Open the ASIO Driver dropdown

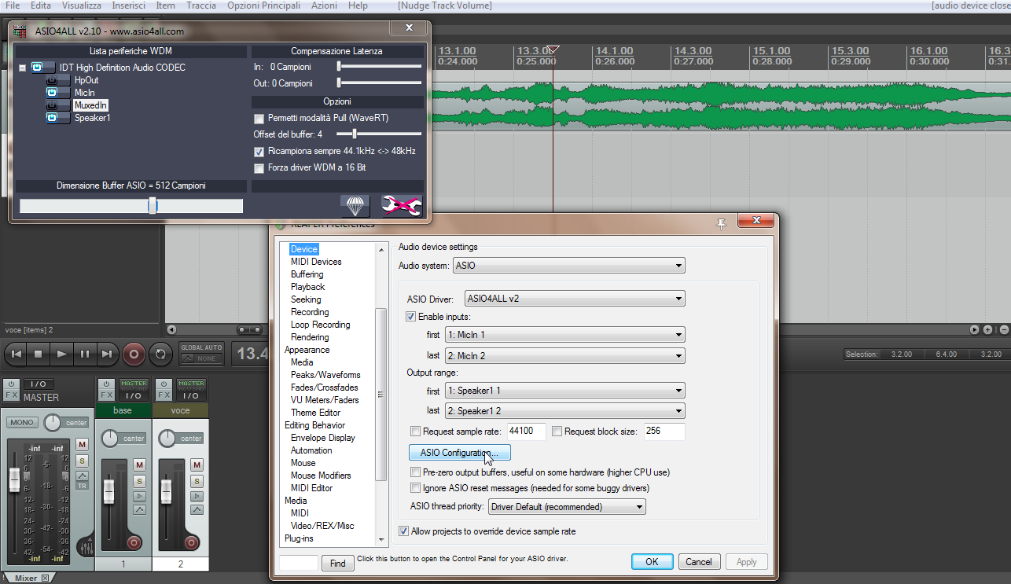pyautogui.click(x=574, y=299)
